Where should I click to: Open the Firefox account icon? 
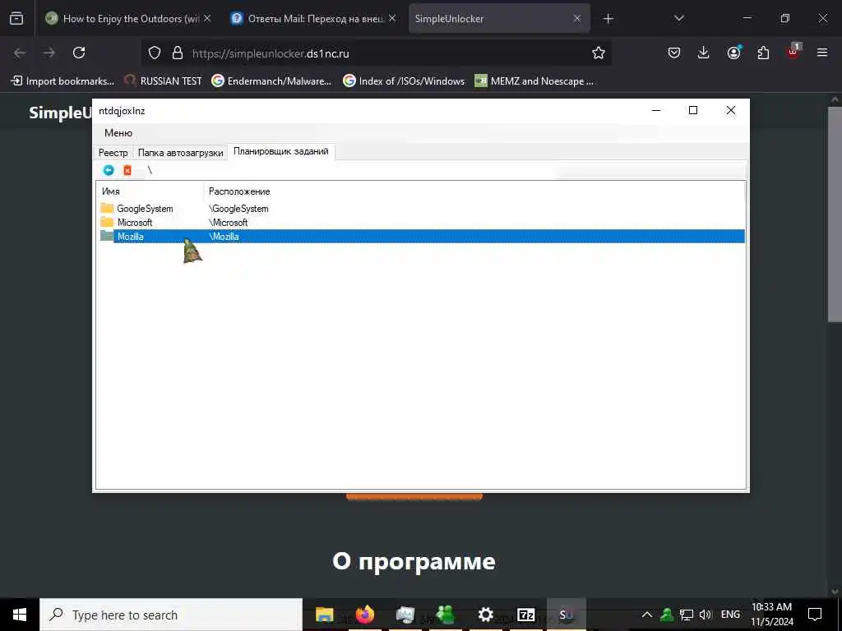733,53
